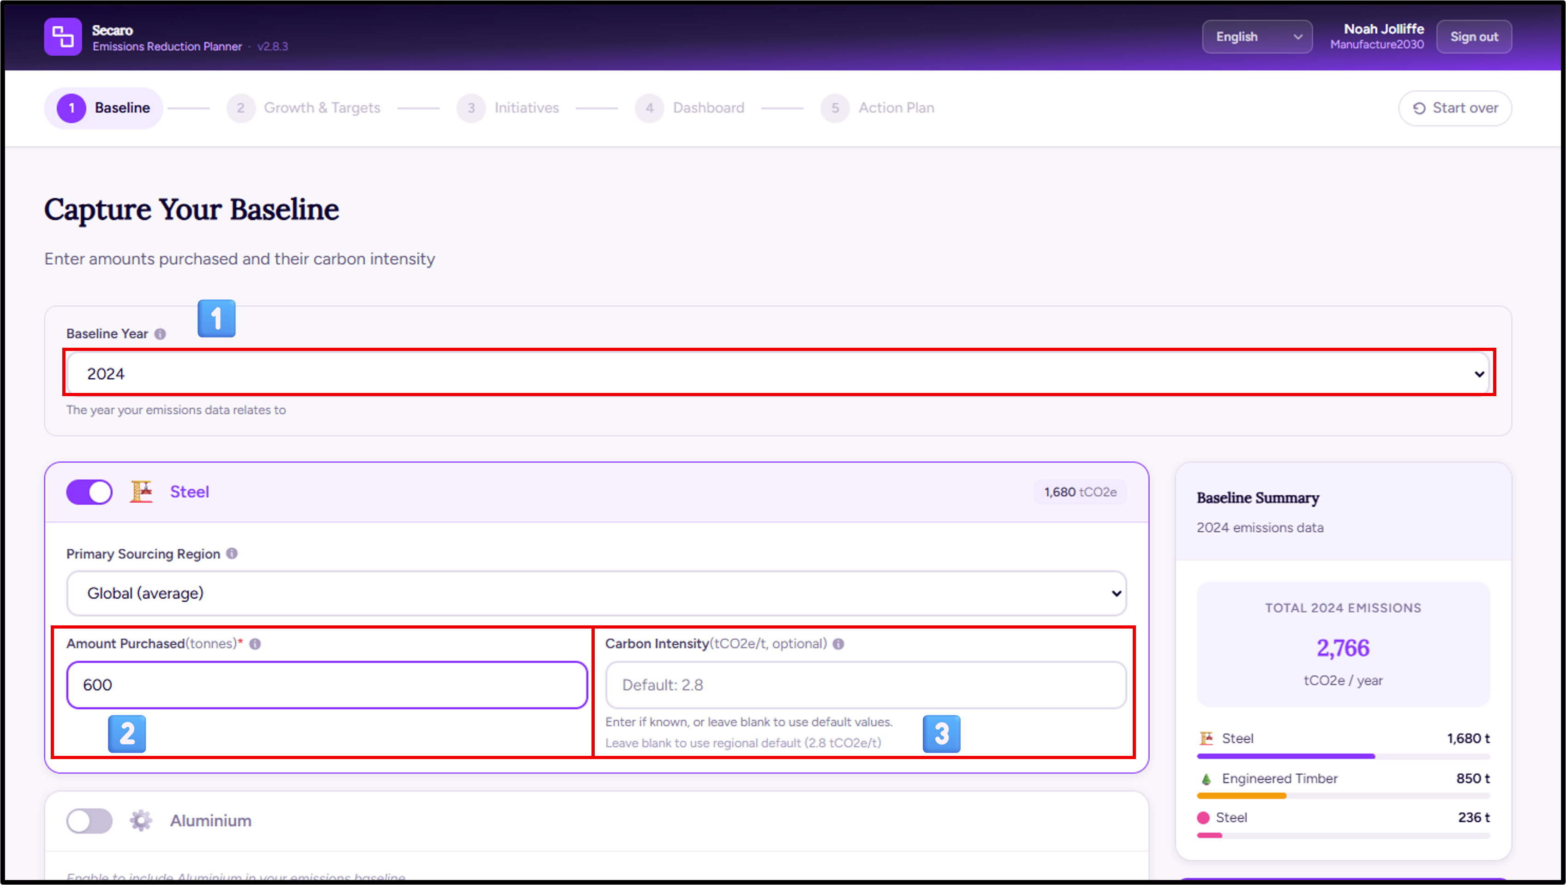
Task: Click the Engineered Timber 850 t progress bar
Action: click(1343, 796)
